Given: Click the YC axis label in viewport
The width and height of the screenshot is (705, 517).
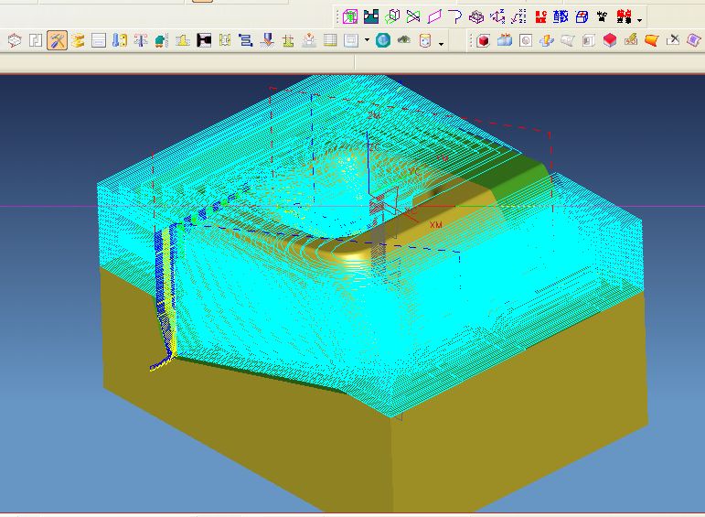Looking at the screenshot, I should point(414,171).
